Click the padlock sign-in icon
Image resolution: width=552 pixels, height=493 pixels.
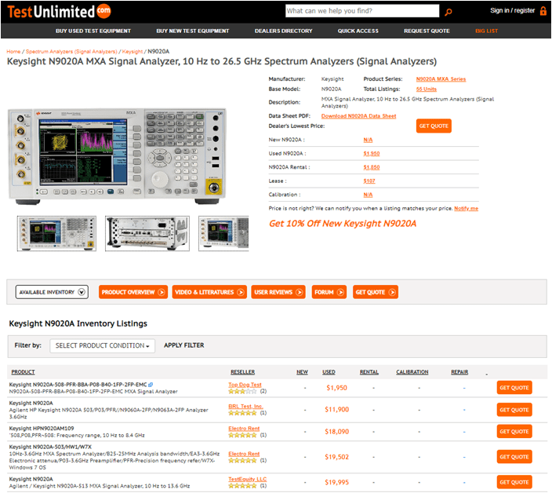click(x=543, y=11)
